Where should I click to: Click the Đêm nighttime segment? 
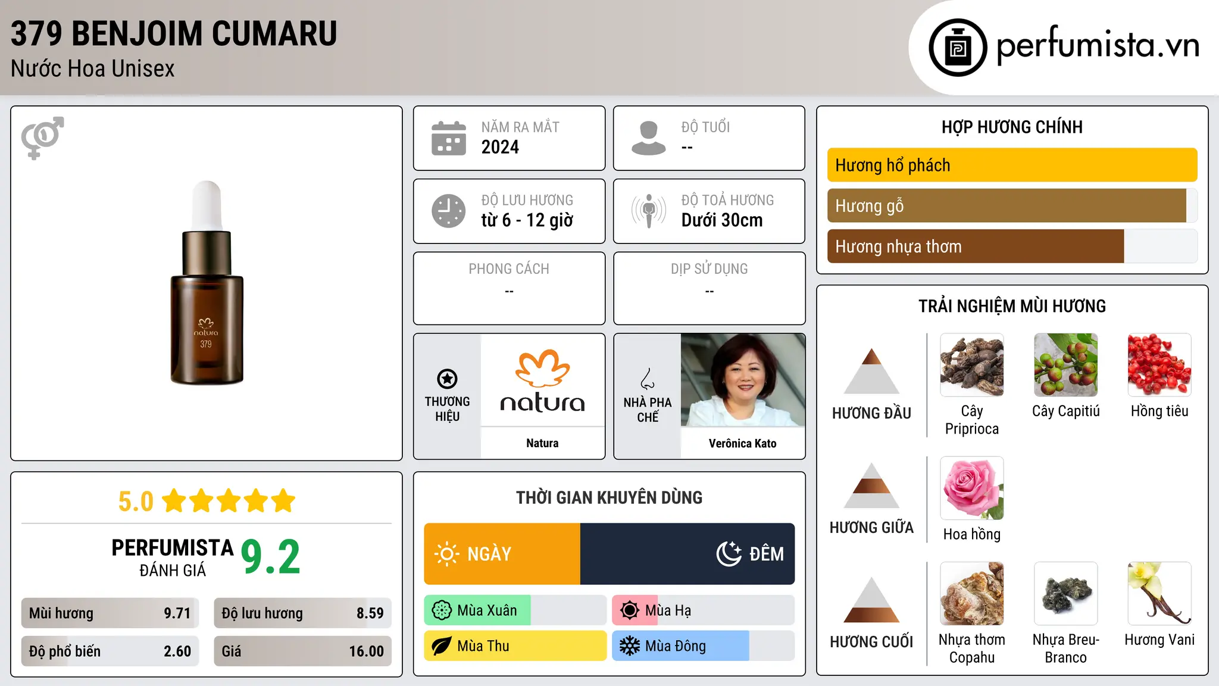tap(687, 554)
